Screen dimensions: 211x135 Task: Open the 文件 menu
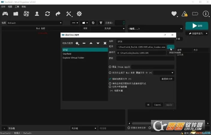point(4,7)
